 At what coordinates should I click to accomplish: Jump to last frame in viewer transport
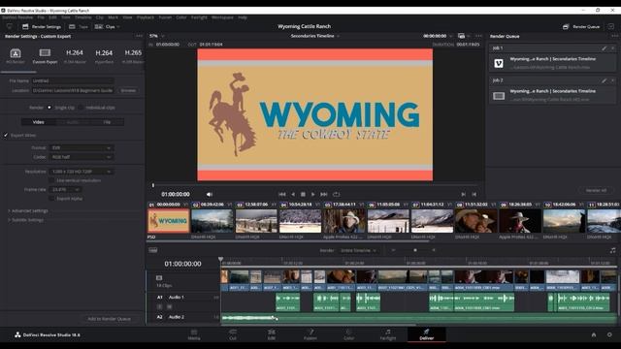point(324,194)
